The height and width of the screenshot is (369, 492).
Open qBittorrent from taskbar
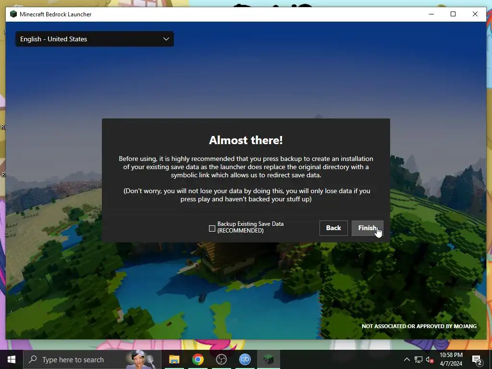245,359
